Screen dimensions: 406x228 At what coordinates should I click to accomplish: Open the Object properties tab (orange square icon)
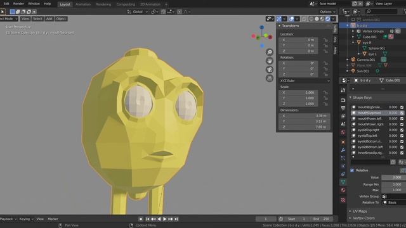(x=343, y=142)
